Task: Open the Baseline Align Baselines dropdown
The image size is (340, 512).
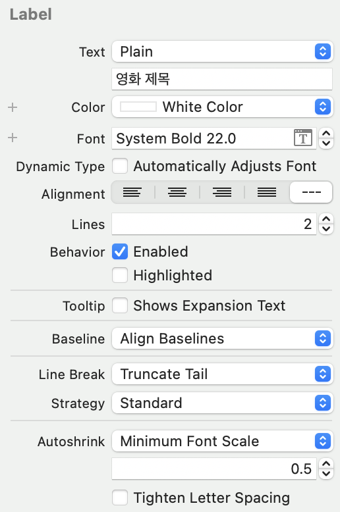Action: click(222, 339)
